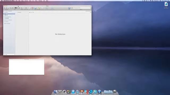Open DEVONthink nautilus icon in Dock

coord(91,92)
